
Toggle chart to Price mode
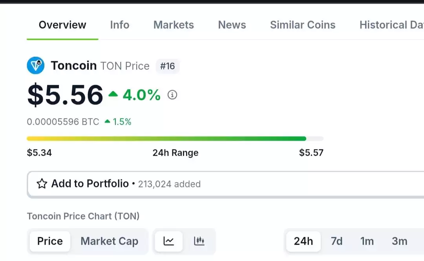[50, 241]
